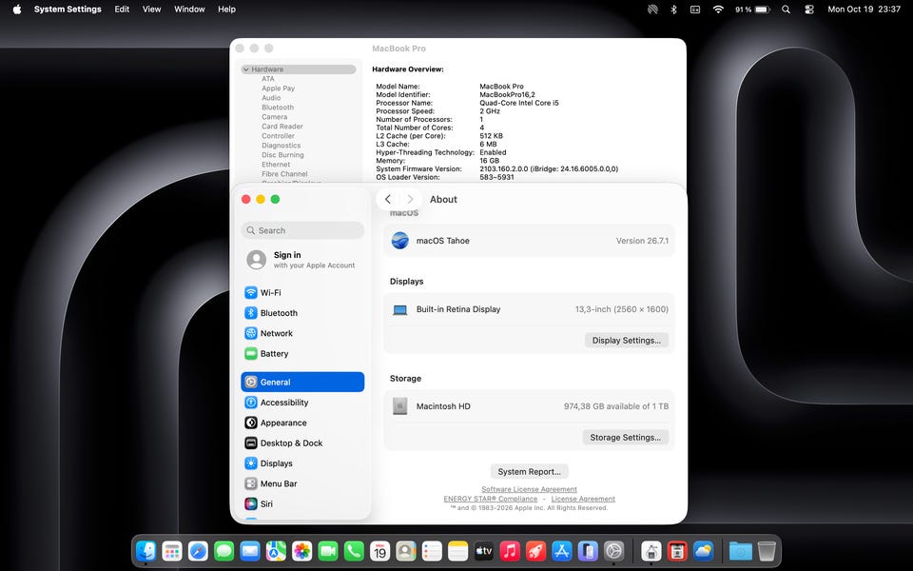The image size is (913, 571).
Task: Launch Photos from the Dock
Action: (x=302, y=551)
